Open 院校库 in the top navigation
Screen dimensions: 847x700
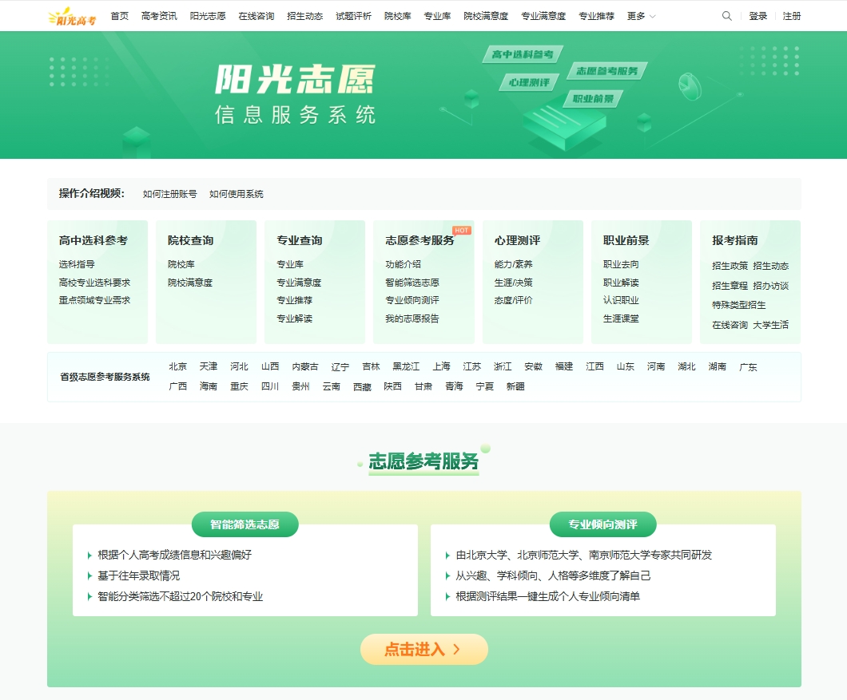[398, 16]
